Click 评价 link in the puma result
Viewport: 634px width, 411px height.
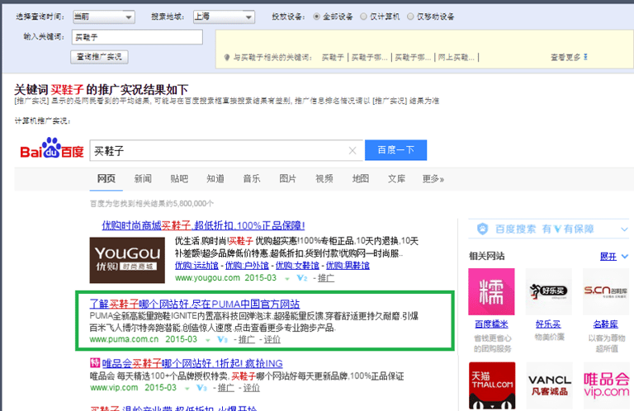(x=272, y=339)
